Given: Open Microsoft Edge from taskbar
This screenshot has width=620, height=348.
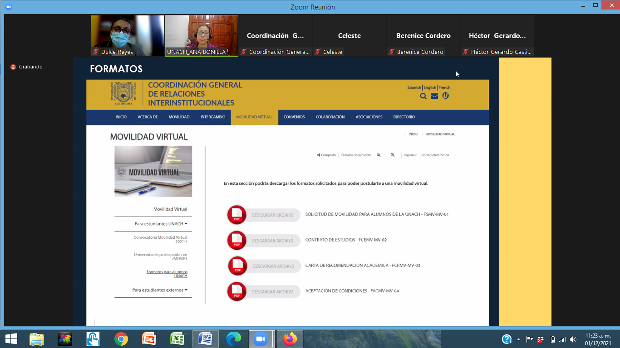Looking at the screenshot, I should (x=233, y=339).
